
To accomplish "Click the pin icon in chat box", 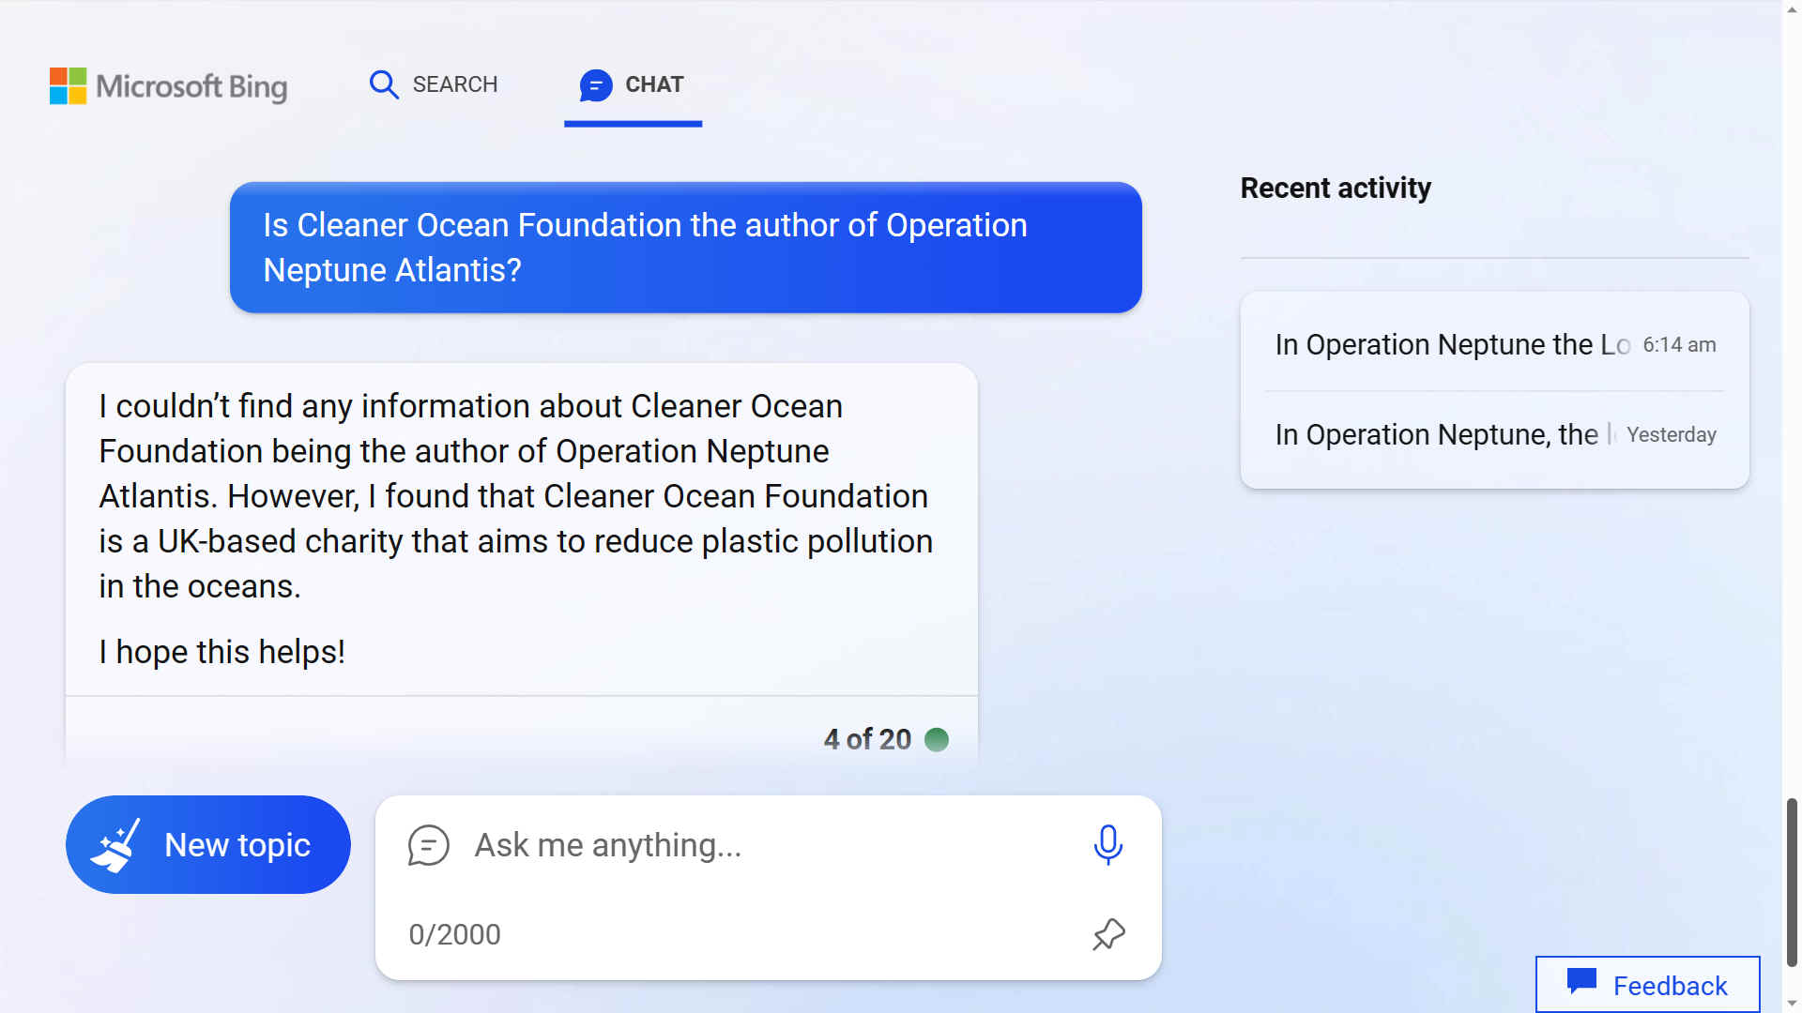I will pyautogui.click(x=1108, y=934).
